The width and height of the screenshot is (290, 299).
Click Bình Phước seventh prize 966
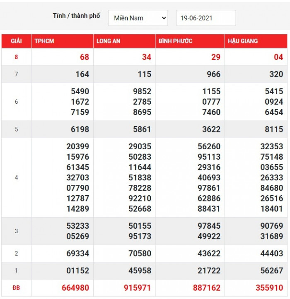213,74
